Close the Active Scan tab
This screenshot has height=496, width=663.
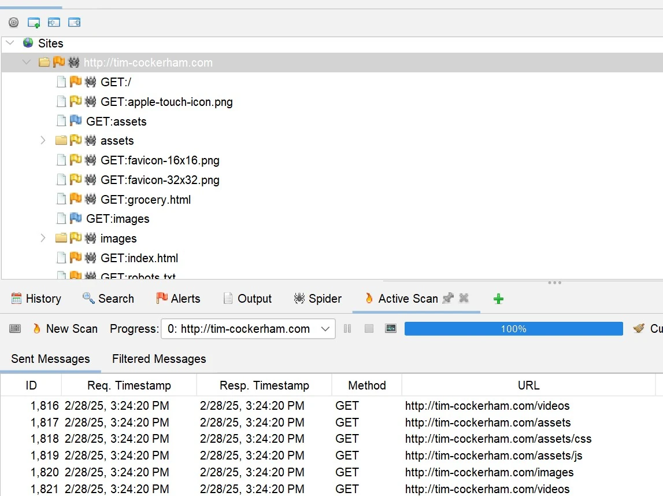[464, 299]
